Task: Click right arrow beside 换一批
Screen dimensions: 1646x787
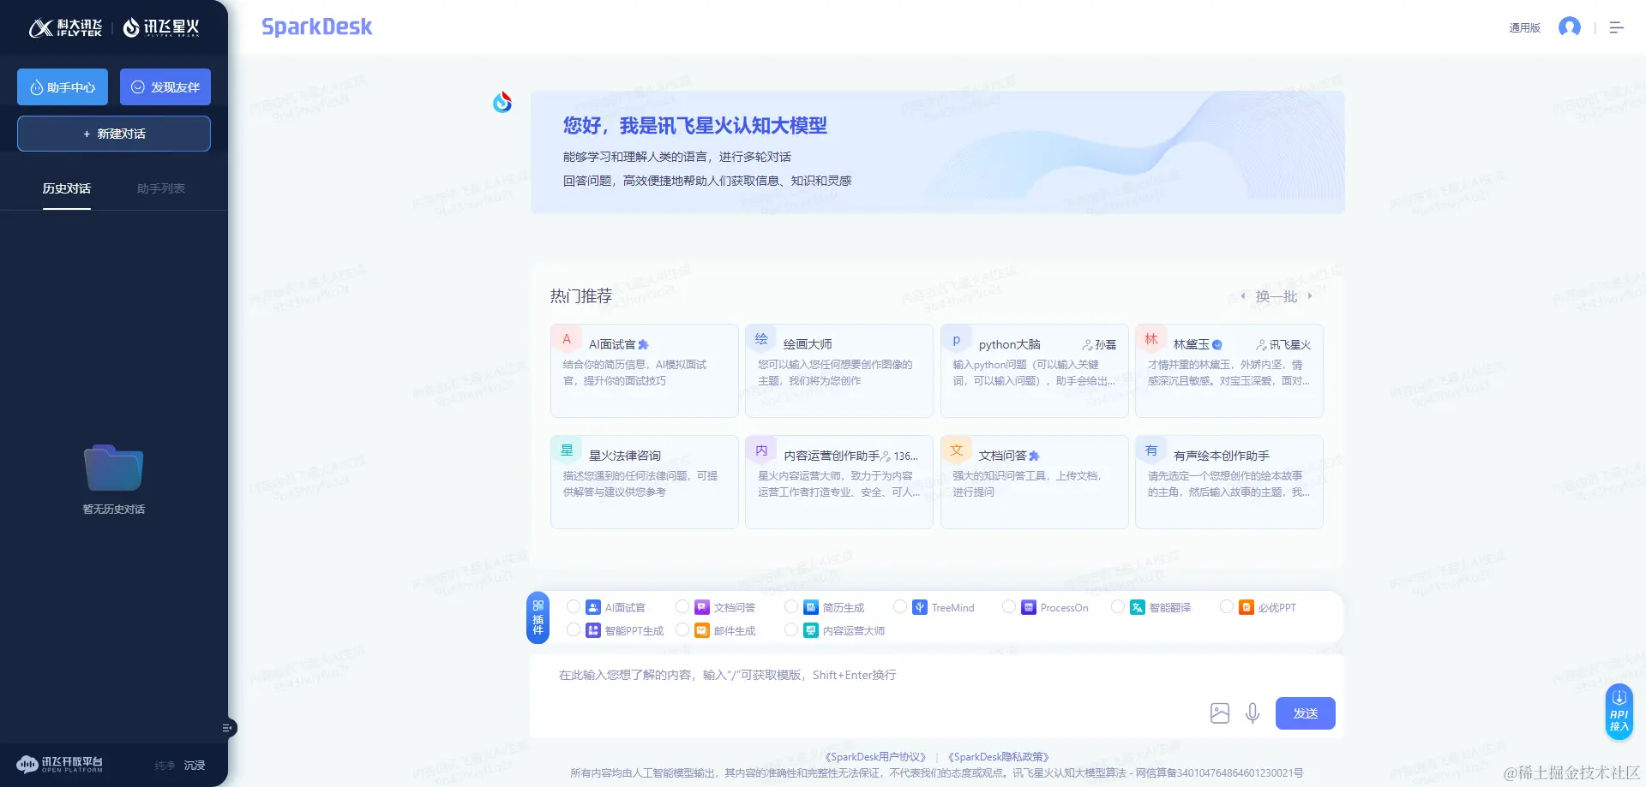Action: point(1310,296)
